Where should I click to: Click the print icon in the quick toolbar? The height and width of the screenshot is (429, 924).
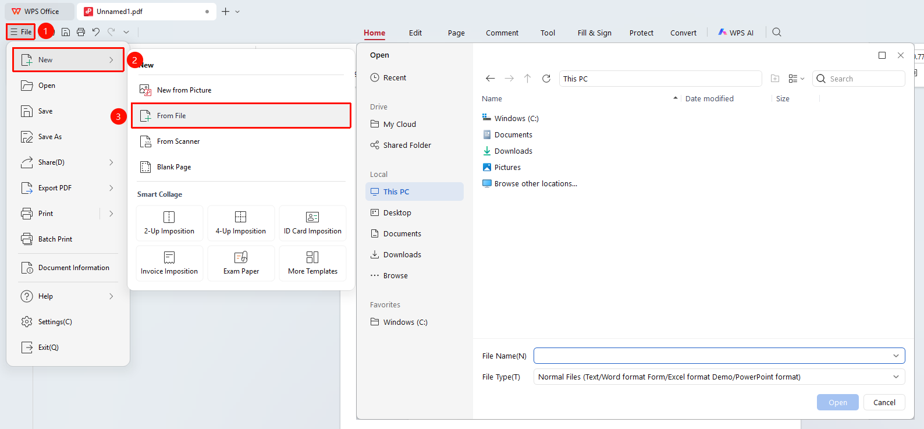click(81, 32)
